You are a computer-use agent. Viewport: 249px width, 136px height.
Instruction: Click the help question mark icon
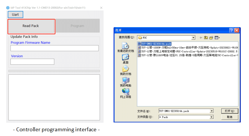(x=232, y=30)
